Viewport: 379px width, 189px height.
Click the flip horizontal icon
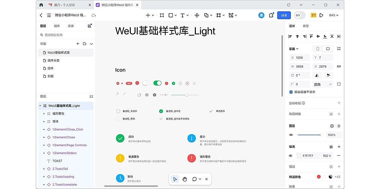[316, 75]
